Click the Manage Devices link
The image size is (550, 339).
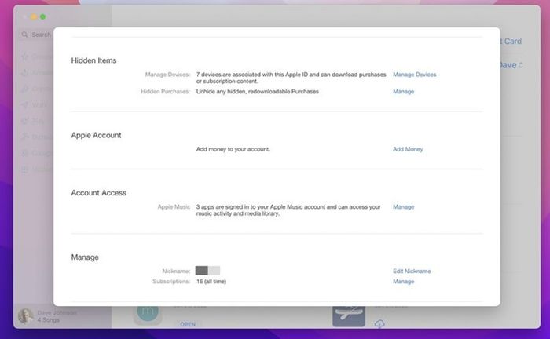click(414, 75)
